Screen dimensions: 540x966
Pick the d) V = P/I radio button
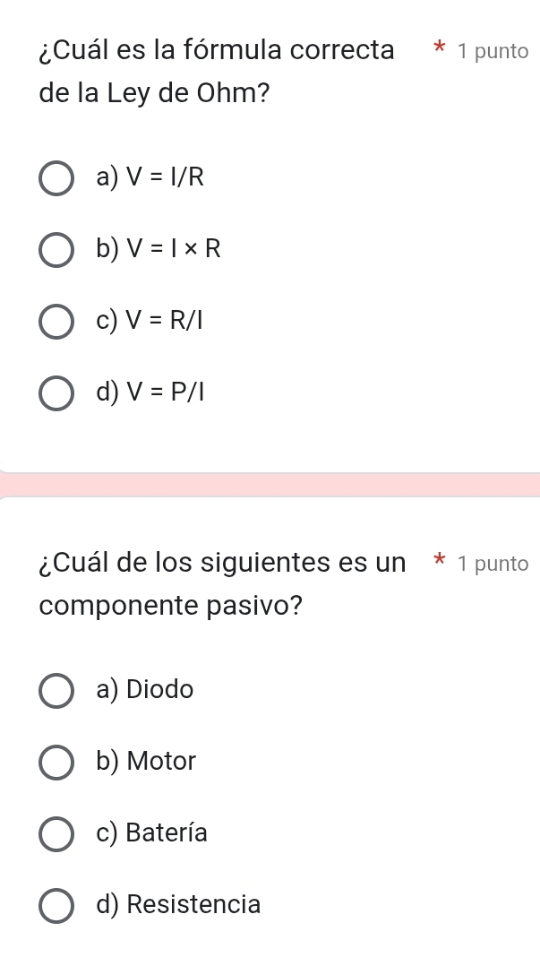tap(56, 392)
